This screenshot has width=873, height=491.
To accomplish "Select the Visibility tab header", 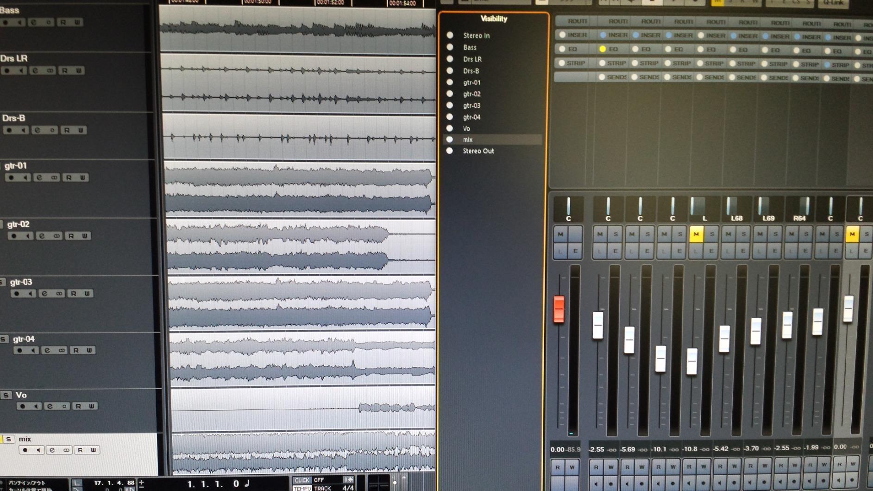I will click(494, 19).
